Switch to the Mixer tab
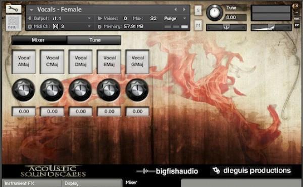303x187 pixels. point(39,40)
